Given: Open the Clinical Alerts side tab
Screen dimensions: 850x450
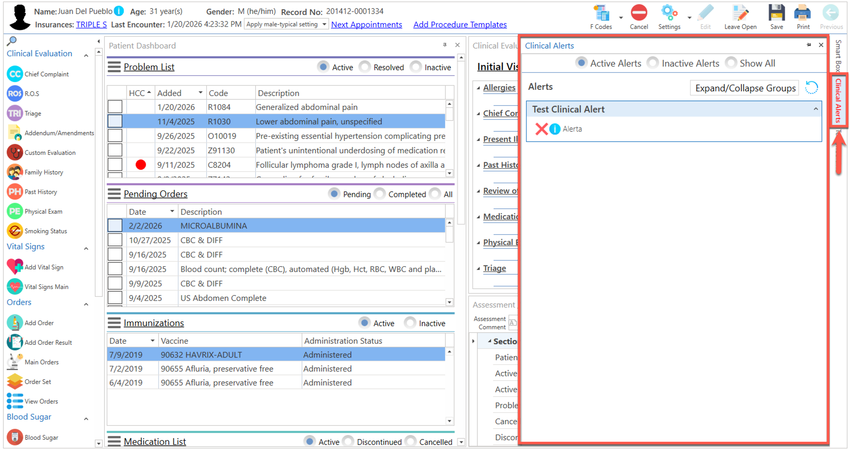Looking at the screenshot, I should click(x=838, y=101).
